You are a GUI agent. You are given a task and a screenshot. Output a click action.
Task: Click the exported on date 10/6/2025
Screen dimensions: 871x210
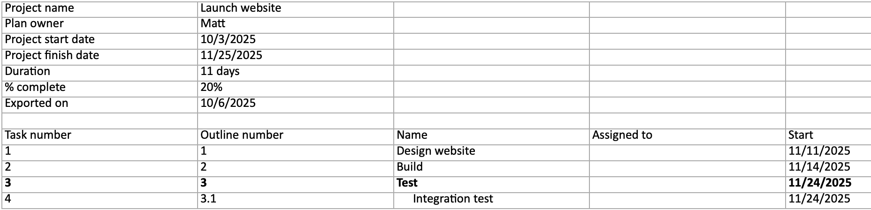(228, 103)
